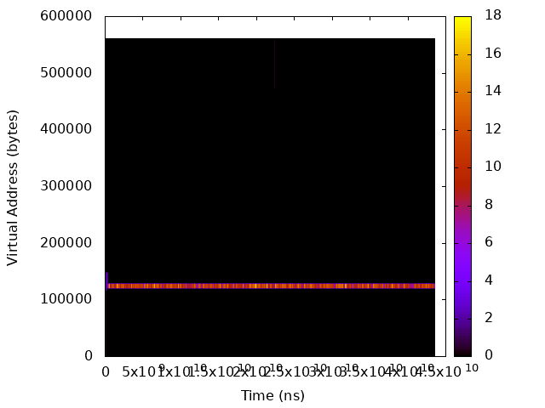Click the 100000 tick label on the y-axis
545x408 pixels.
click(x=66, y=299)
